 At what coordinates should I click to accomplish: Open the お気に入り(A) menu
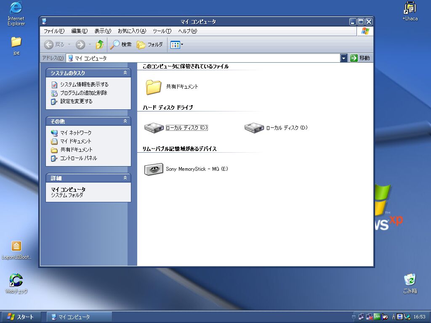tap(132, 31)
